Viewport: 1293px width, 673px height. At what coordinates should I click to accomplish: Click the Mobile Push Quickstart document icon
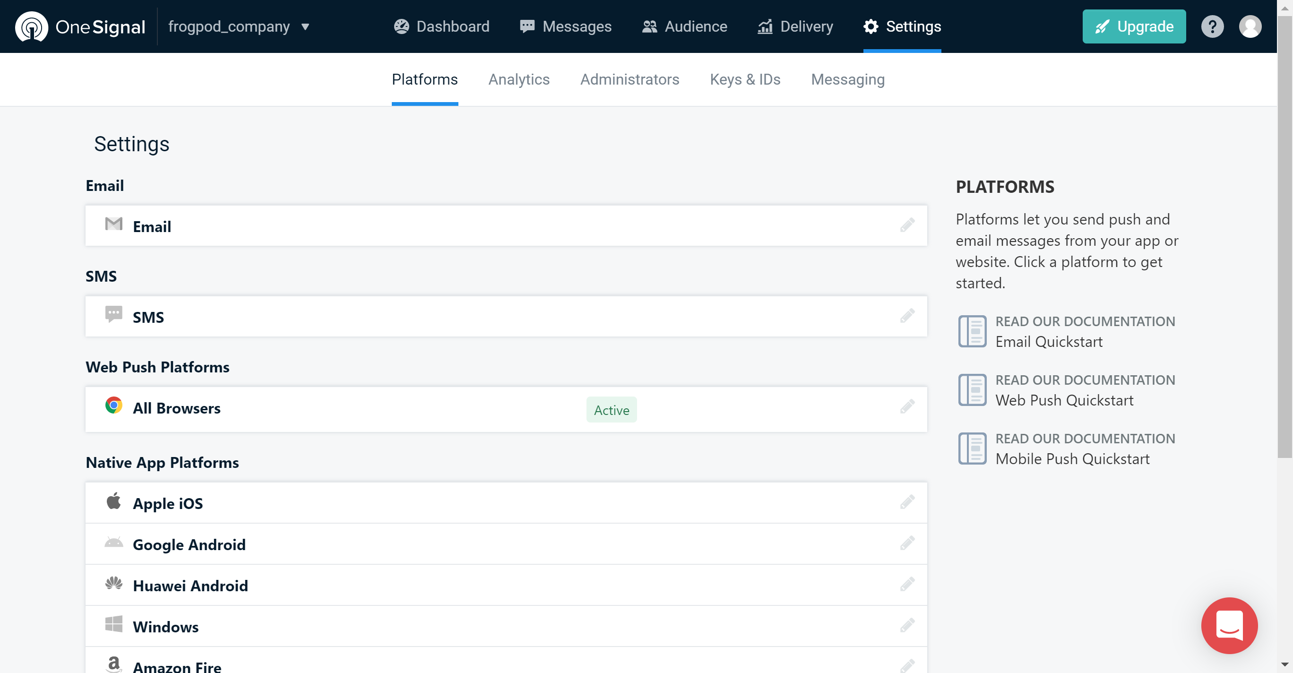point(972,449)
